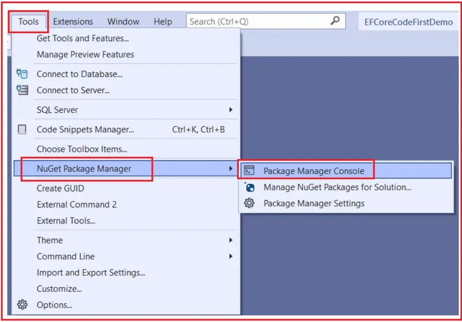Open the Extensions menu
Viewport: 462px width, 322px height.
(x=73, y=21)
